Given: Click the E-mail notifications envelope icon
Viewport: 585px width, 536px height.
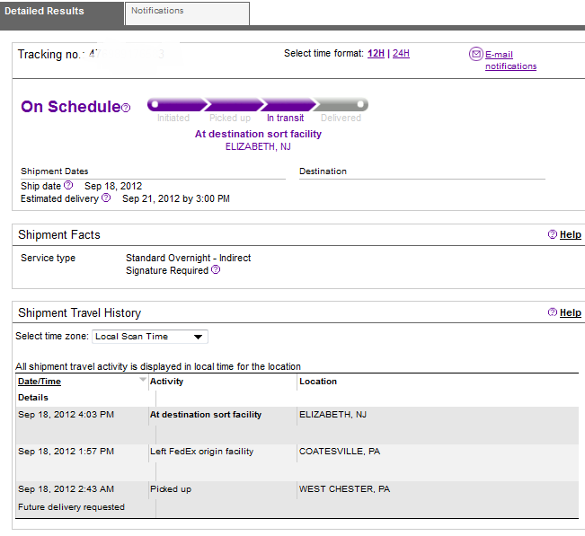Looking at the screenshot, I should (475, 54).
